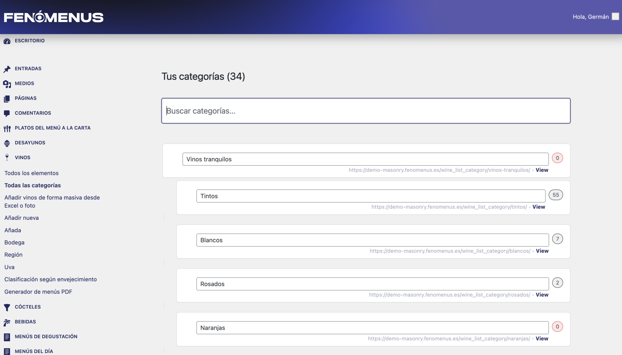Click View link for Tintos category

pyautogui.click(x=538, y=207)
